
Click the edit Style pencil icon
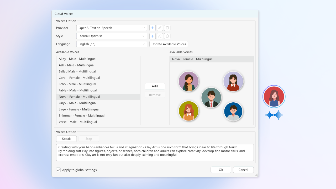pos(160,36)
